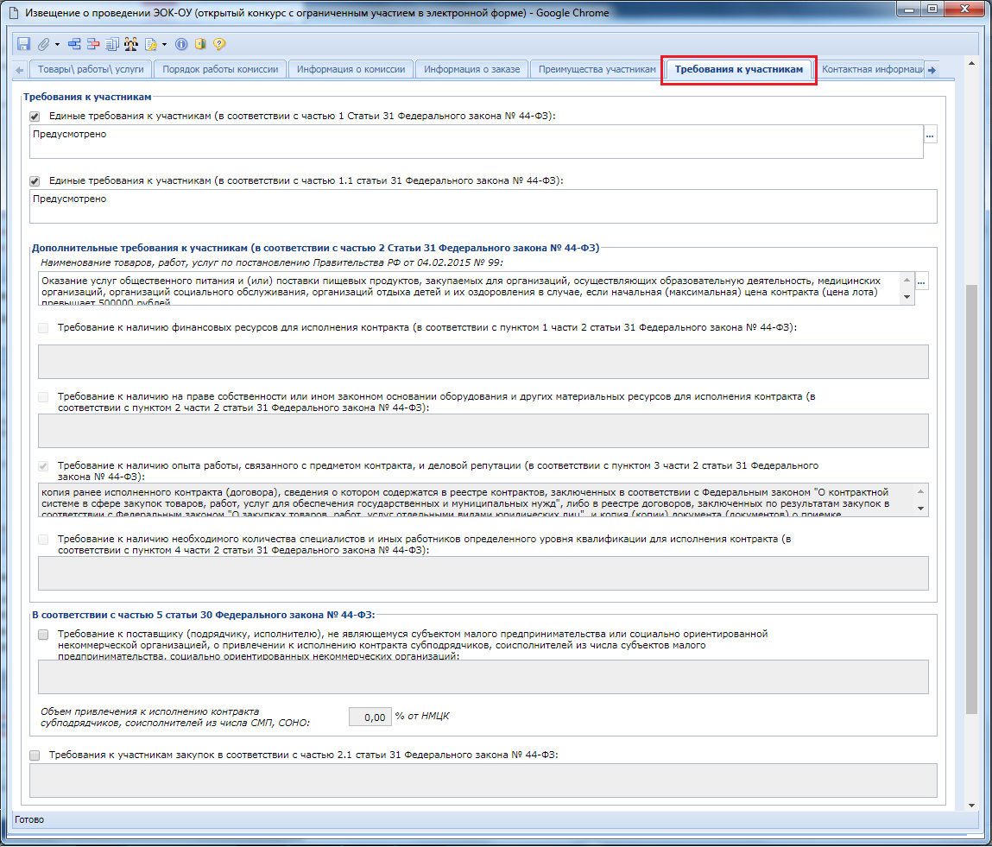
Task: Open the Контактная информация tab
Action: [873, 69]
